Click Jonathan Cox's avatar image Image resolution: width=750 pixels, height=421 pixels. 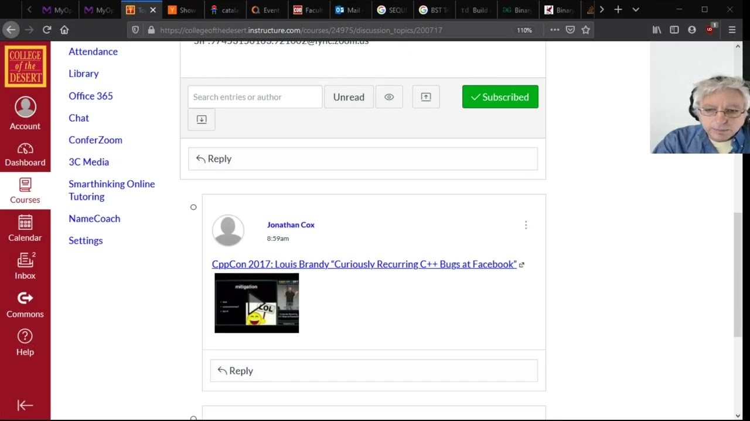(x=228, y=230)
